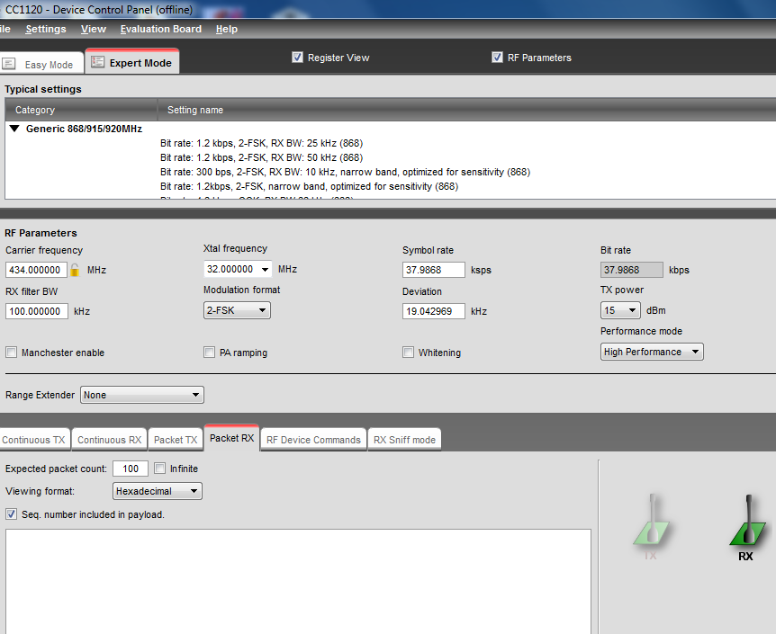Select the 1.2 kbps RX BW 25 kHz setting
This screenshot has height=634, width=776.
point(261,143)
